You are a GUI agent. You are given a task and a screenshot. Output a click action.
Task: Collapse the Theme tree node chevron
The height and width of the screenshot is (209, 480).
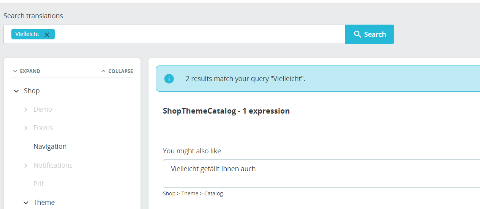pos(26,203)
